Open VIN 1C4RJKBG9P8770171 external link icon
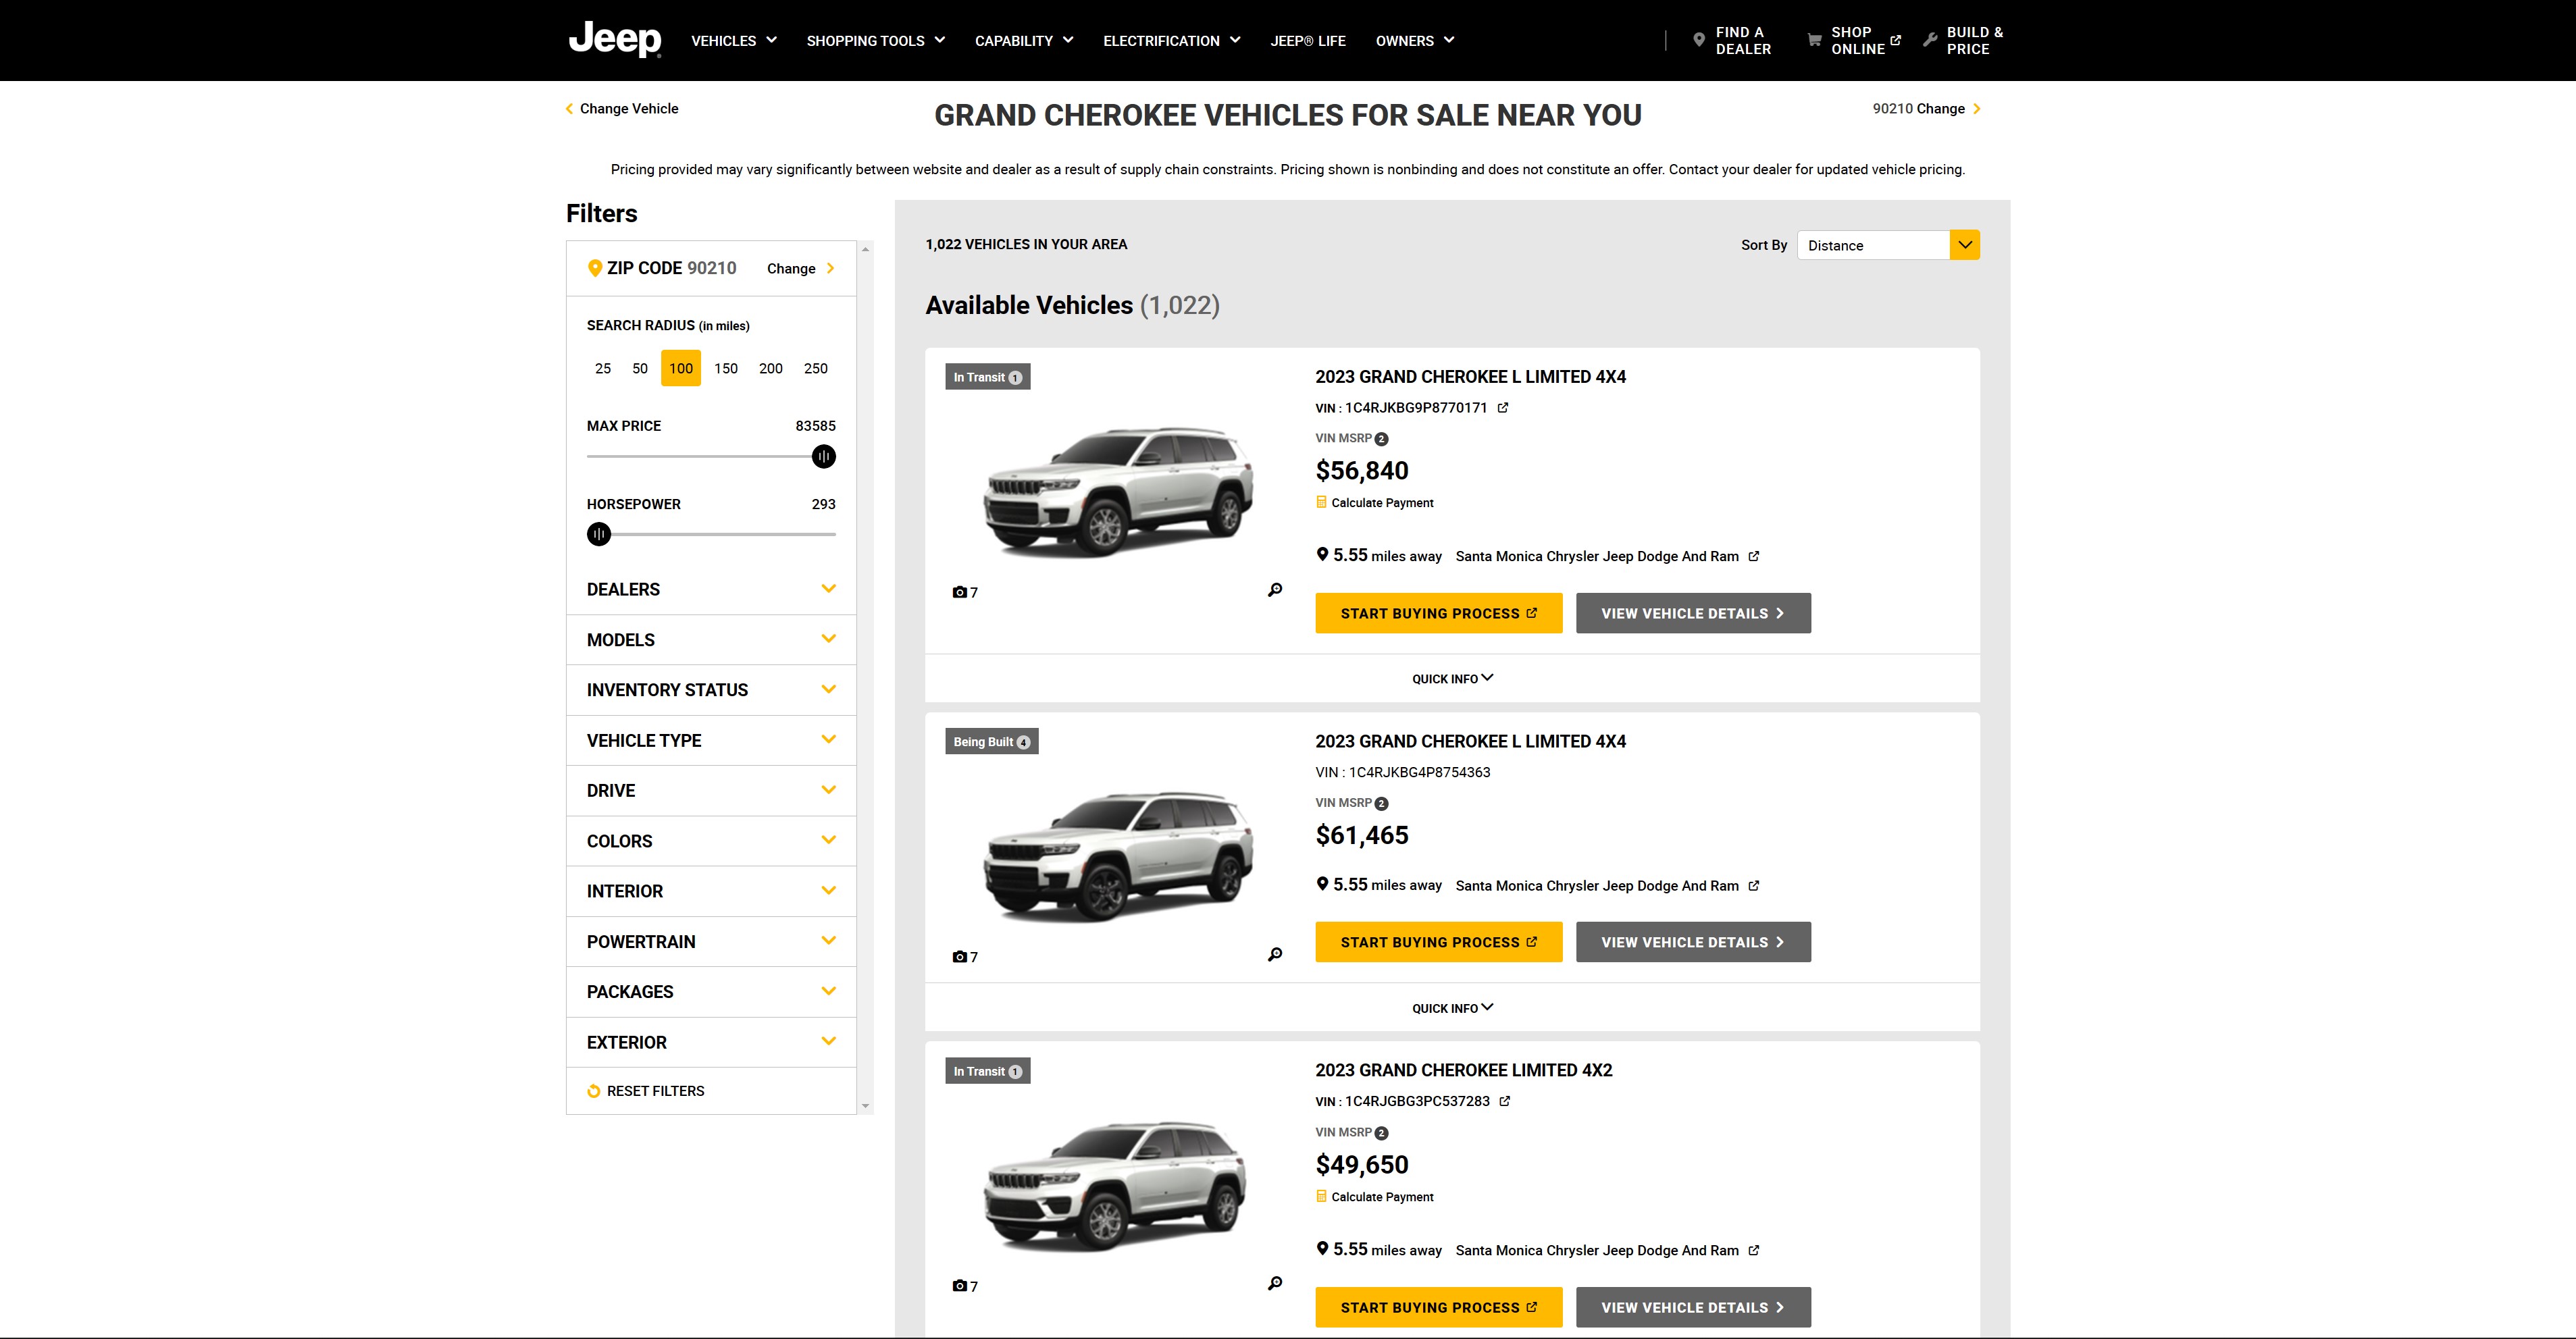The height and width of the screenshot is (1339, 2576). [1503, 408]
